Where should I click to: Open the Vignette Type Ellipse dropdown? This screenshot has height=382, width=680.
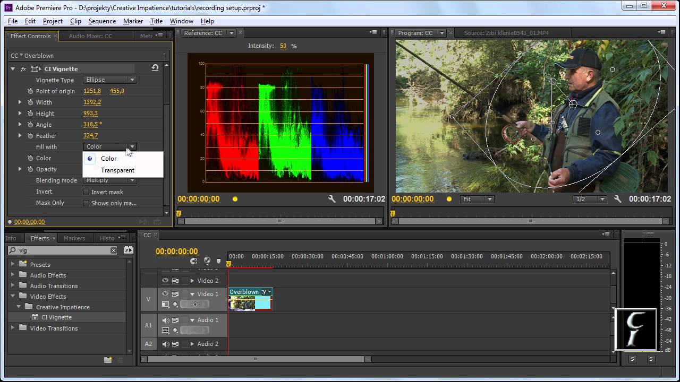pos(110,80)
